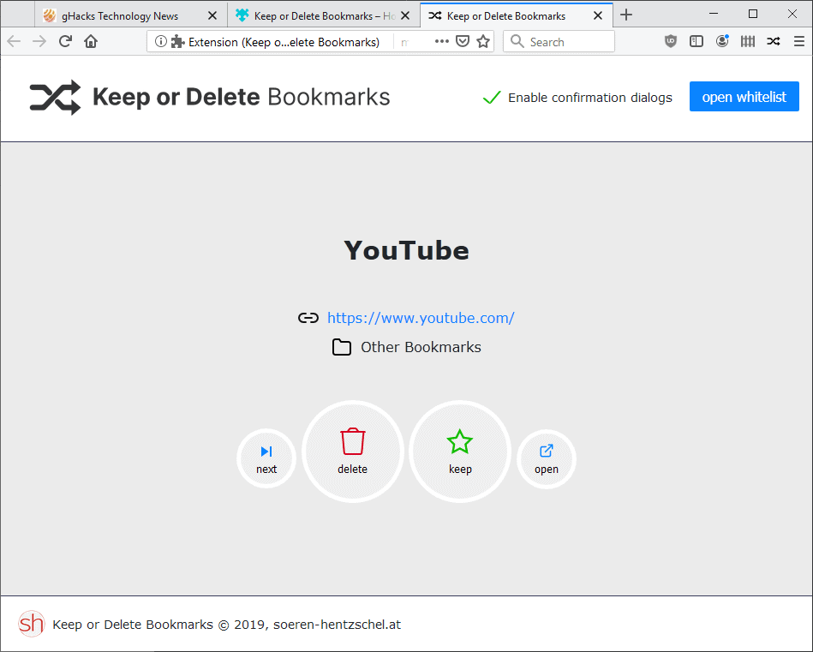Close the active Keep or Delete Bookmarks tab

tap(598, 16)
